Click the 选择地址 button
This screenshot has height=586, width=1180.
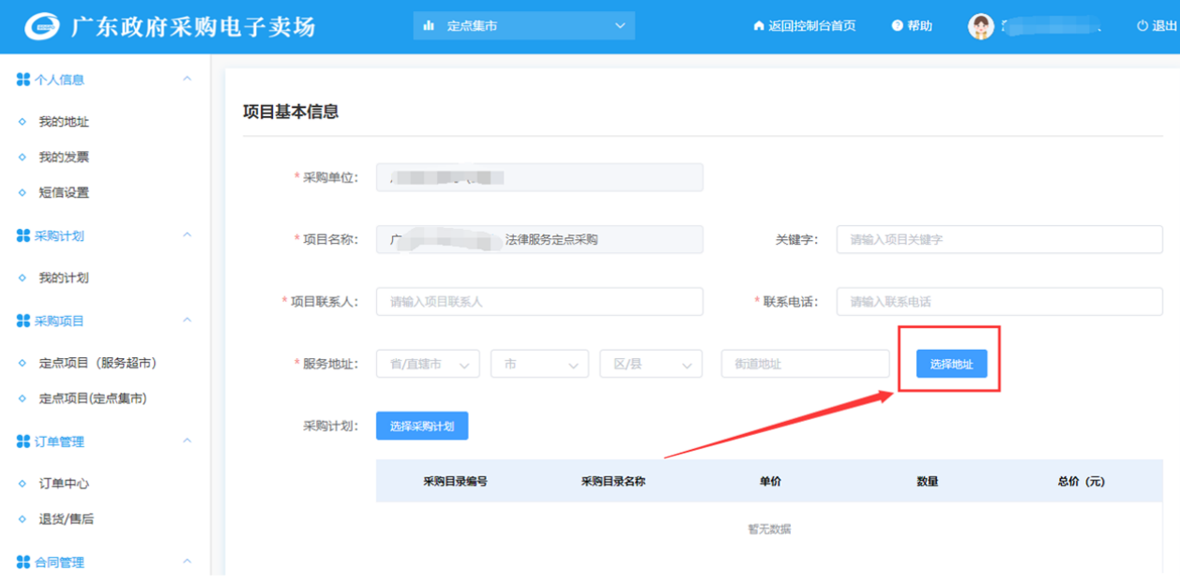(951, 364)
